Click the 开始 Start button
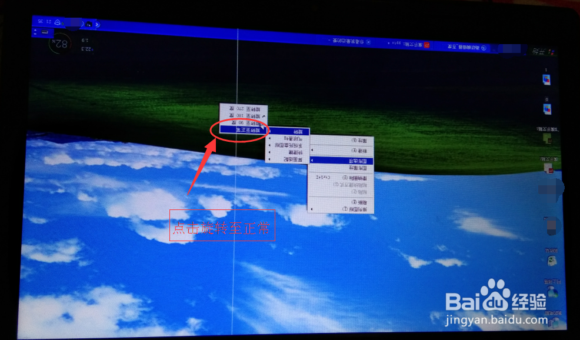Image resolution: width=580 pixels, height=340 pixels. pos(543,51)
